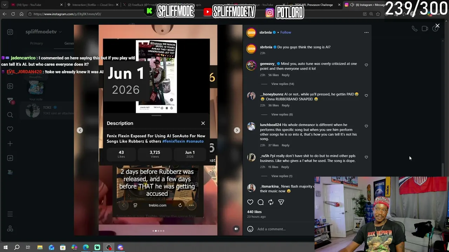Click the browser back arrow
This screenshot has height=252, width=449.
[5, 14]
